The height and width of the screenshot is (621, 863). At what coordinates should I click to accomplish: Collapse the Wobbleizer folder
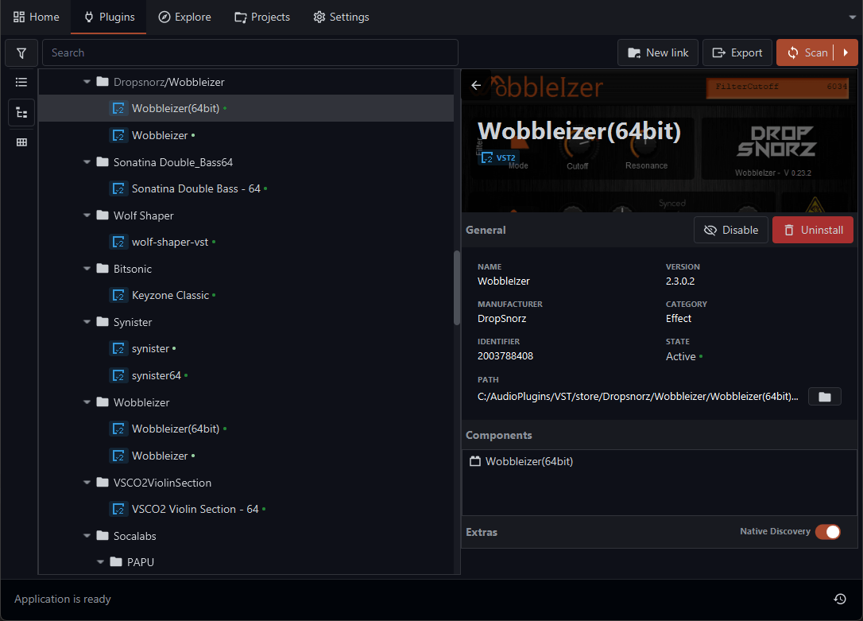click(x=87, y=402)
